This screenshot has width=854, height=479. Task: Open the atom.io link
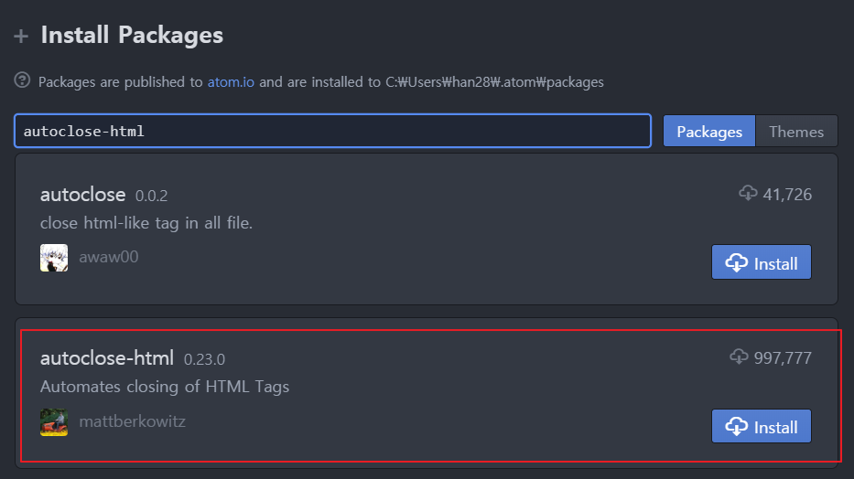tap(231, 82)
